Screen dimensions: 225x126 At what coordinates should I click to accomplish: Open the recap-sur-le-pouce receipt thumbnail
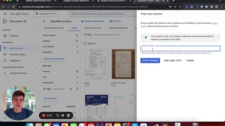coord(123,64)
